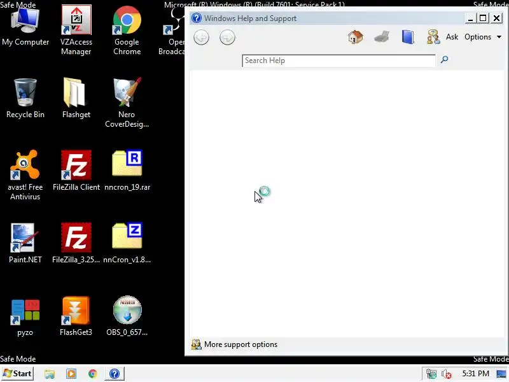
Task: Select the FileZilla Client shortcut
Action: 76,171
